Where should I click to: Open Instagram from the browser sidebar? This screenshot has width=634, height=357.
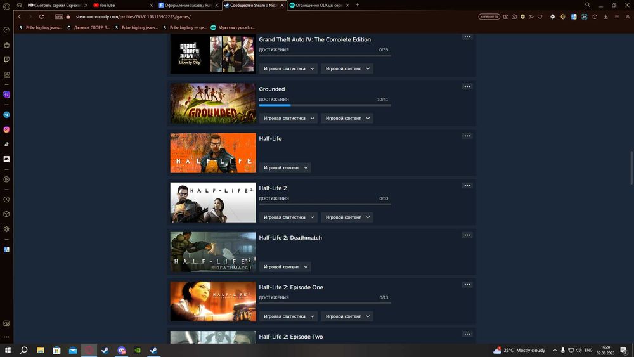pyautogui.click(x=6, y=130)
